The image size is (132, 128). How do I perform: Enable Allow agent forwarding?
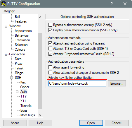pos(50,67)
